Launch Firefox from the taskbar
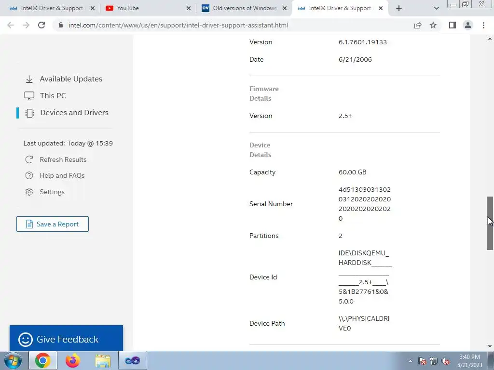This screenshot has width=494, height=370. coord(73,360)
